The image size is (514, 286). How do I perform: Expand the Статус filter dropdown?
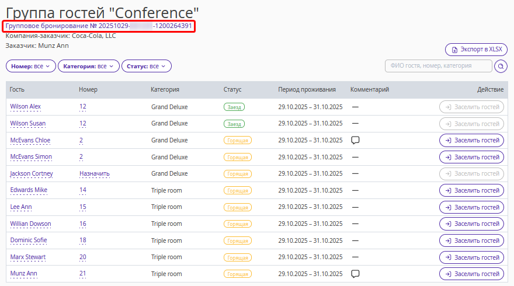[x=146, y=67]
